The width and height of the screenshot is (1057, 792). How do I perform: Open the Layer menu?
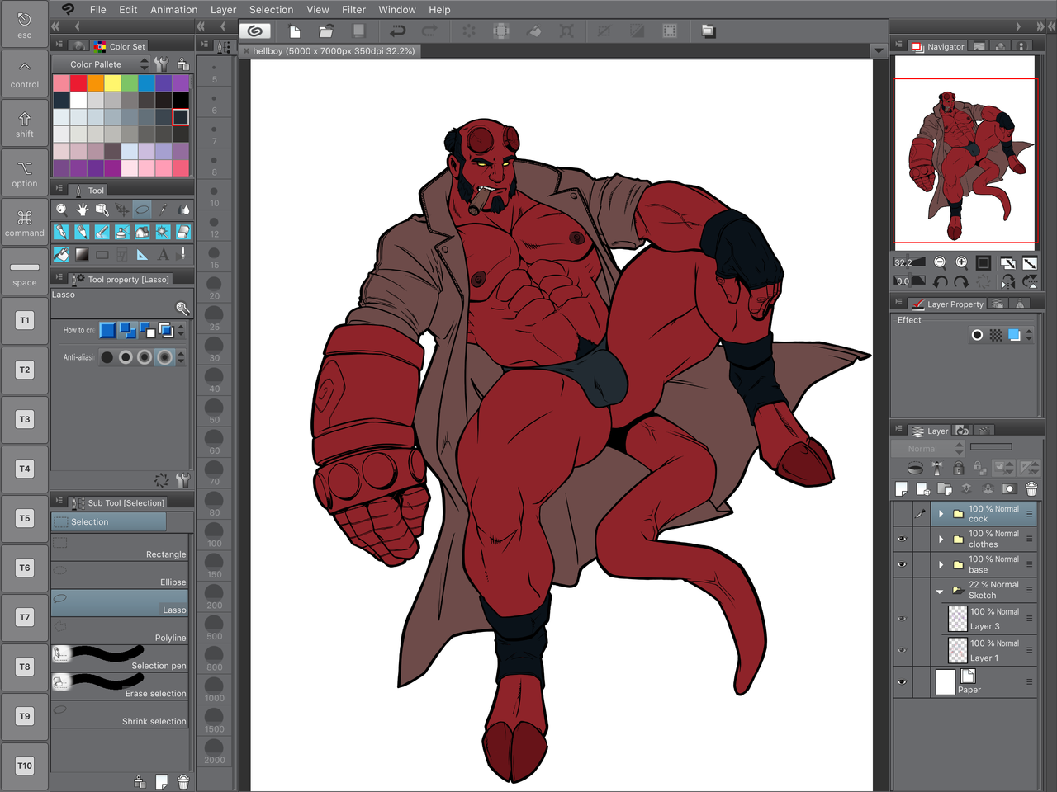click(x=223, y=10)
